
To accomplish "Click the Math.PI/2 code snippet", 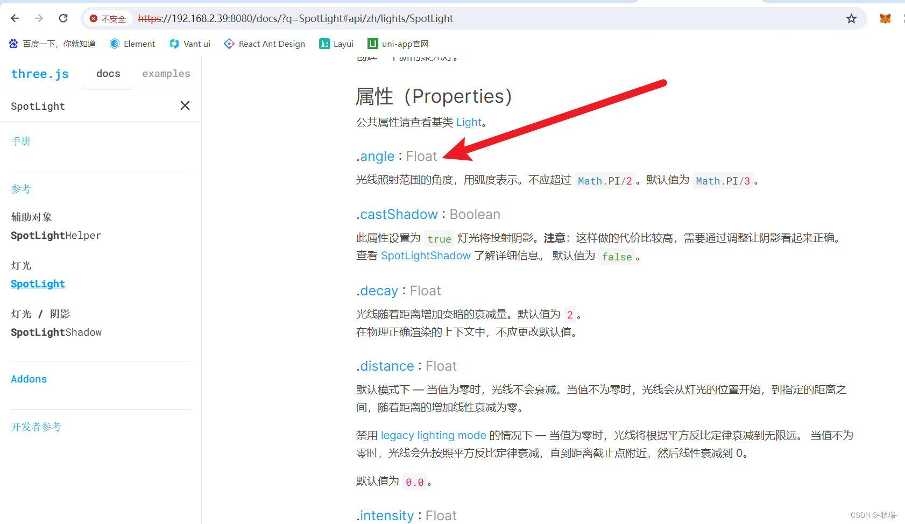I will click(605, 181).
